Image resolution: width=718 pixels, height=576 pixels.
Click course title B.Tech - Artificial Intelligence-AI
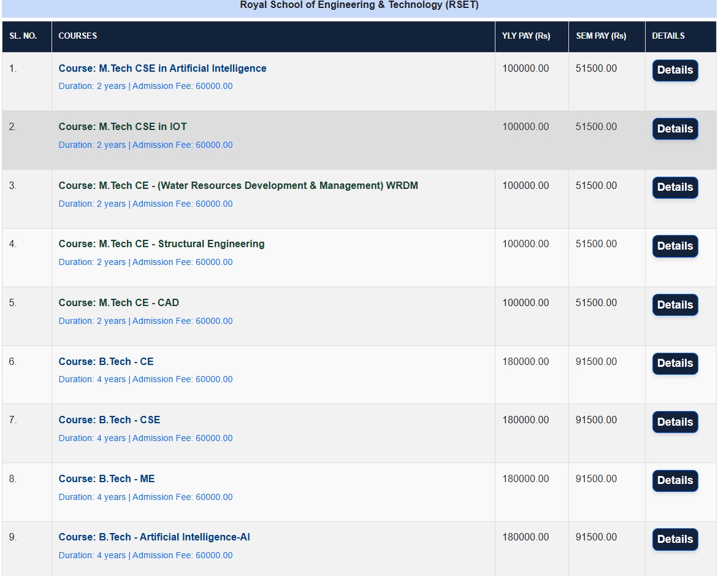tap(155, 537)
